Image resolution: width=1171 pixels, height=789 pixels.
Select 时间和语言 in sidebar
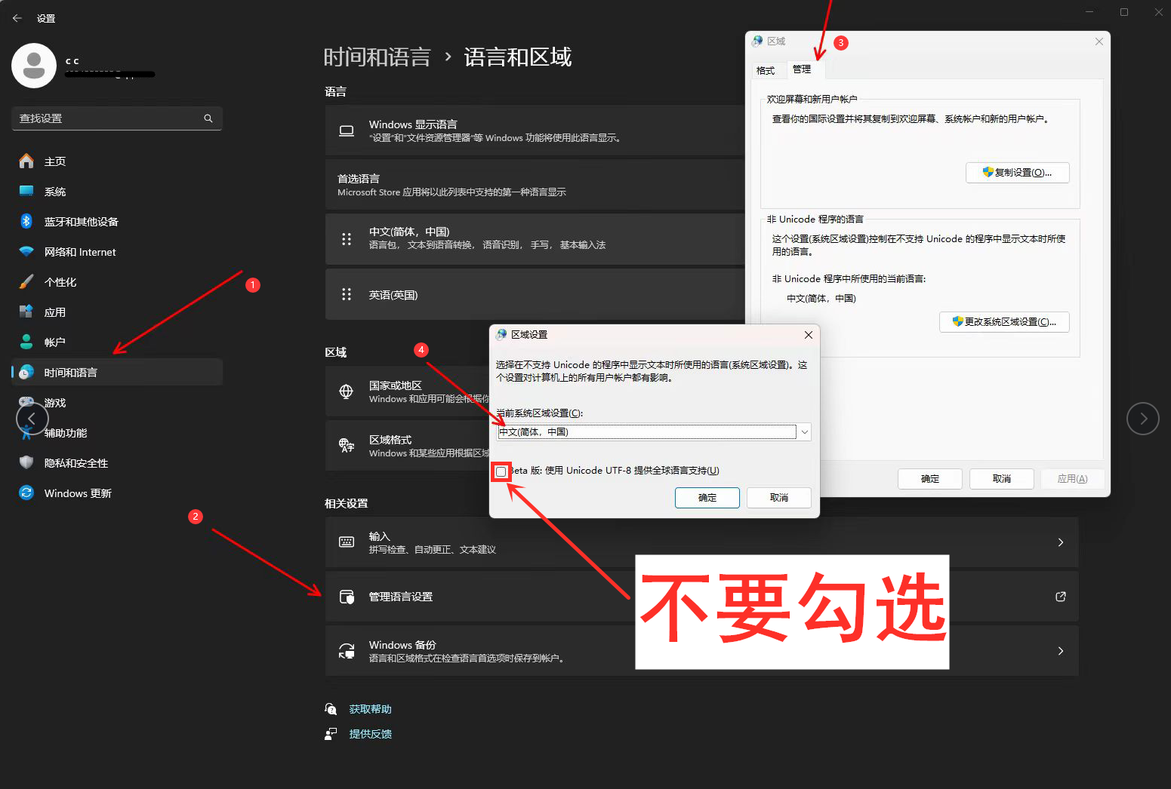(117, 373)
